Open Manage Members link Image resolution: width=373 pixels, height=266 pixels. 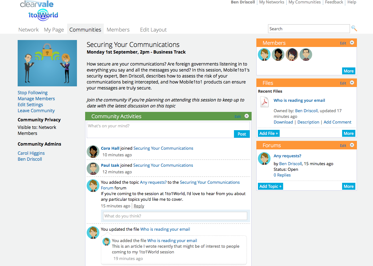coord(36,99)
